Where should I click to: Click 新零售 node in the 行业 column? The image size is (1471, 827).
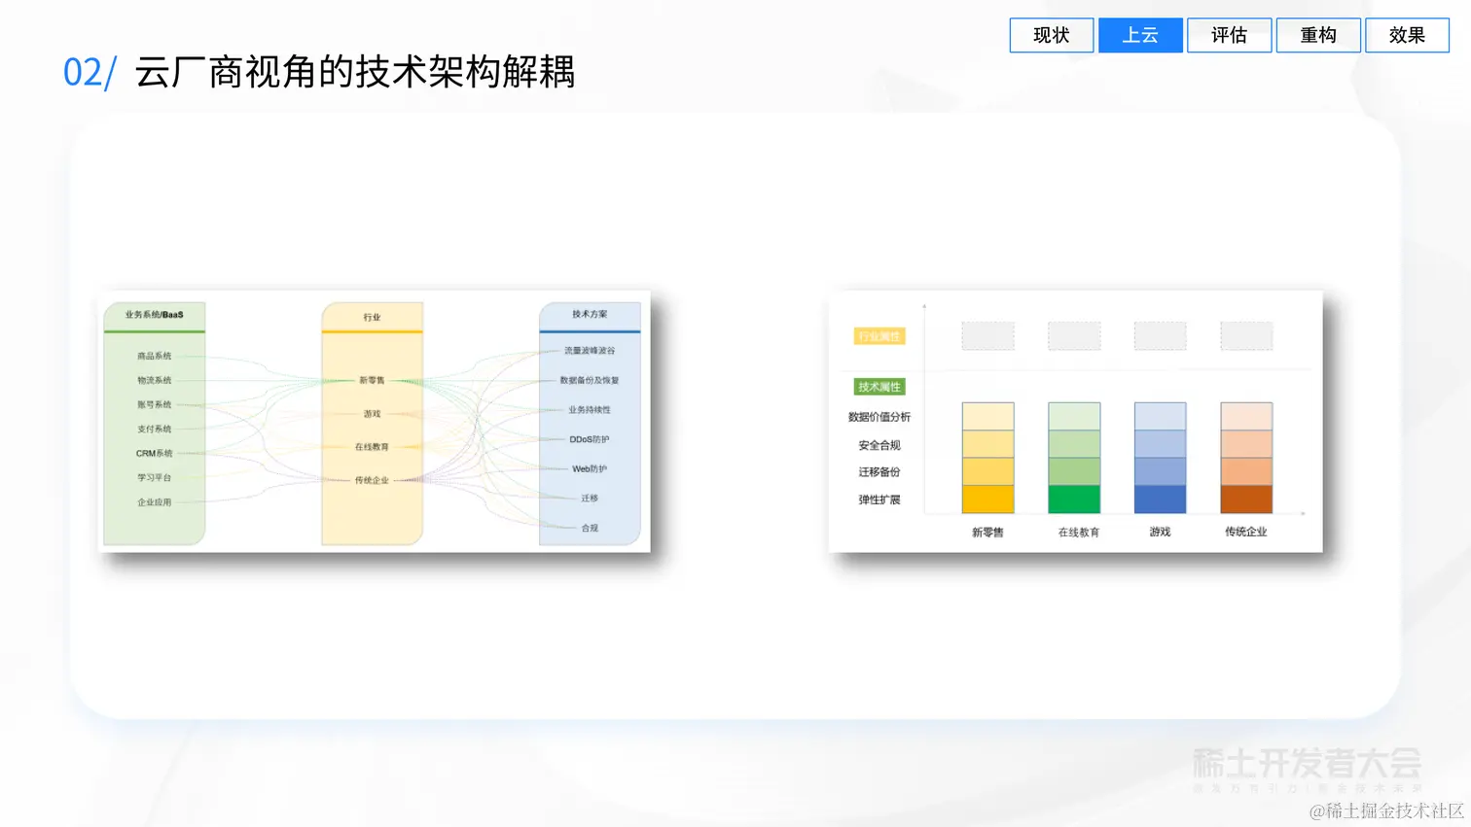click(372, 380)
